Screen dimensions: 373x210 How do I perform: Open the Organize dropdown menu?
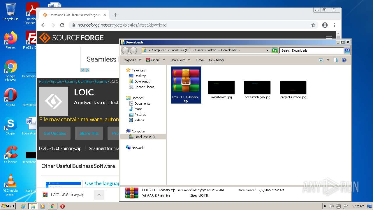click(x=132, y=60)
